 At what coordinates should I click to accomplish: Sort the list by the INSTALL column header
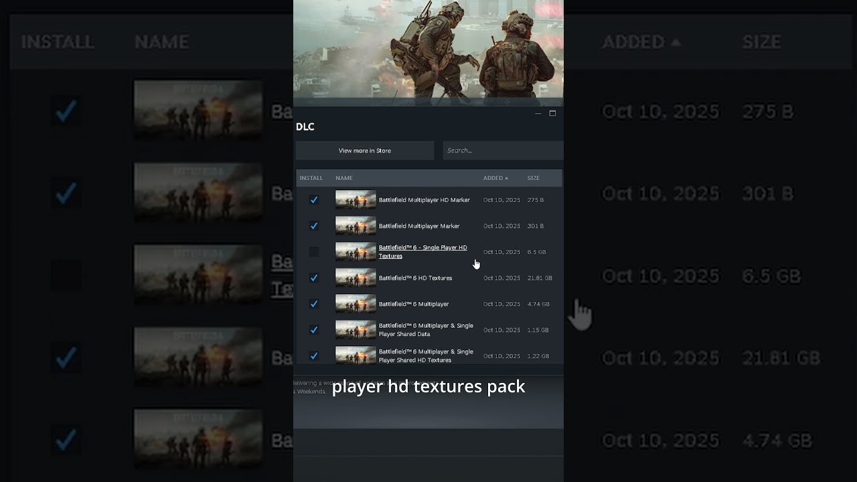coord(311,178)
